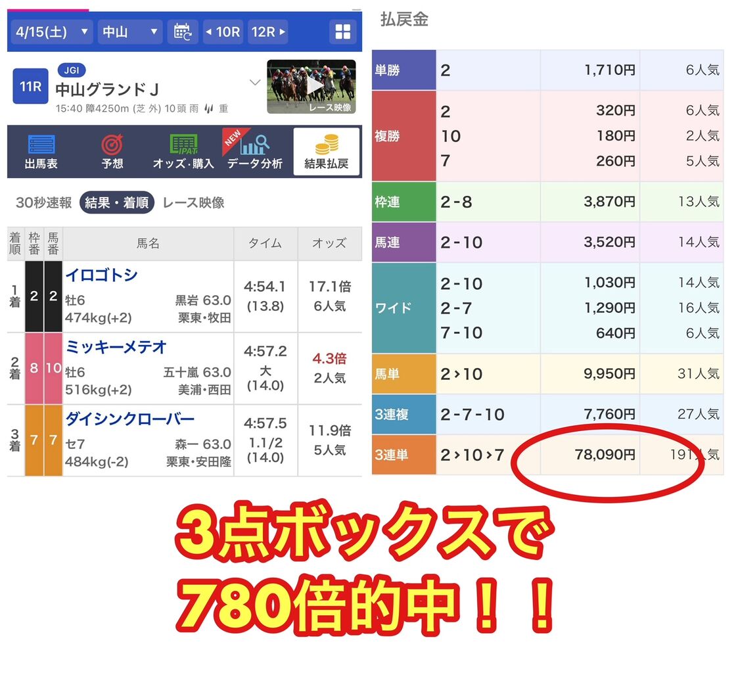The image size is (736, 673).
Task: Click the 3,870円 payout amount
Action: pos(610,202)
